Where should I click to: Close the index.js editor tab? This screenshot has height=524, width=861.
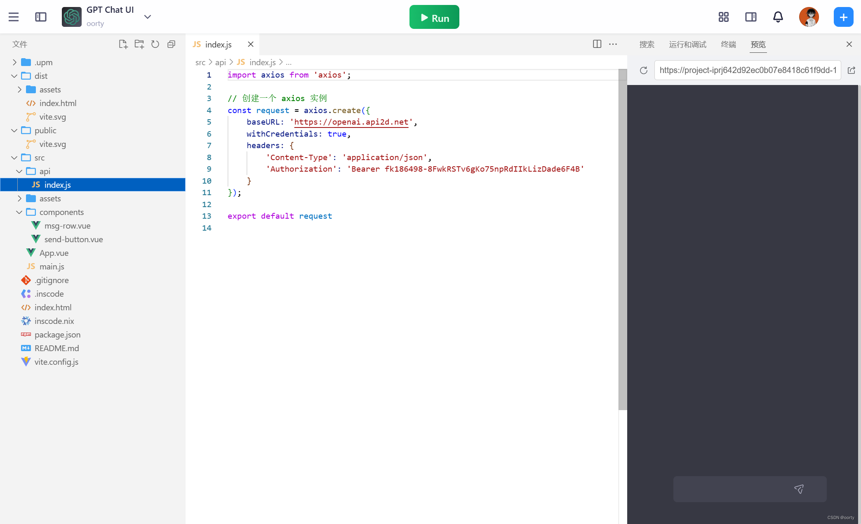point(251,44)
